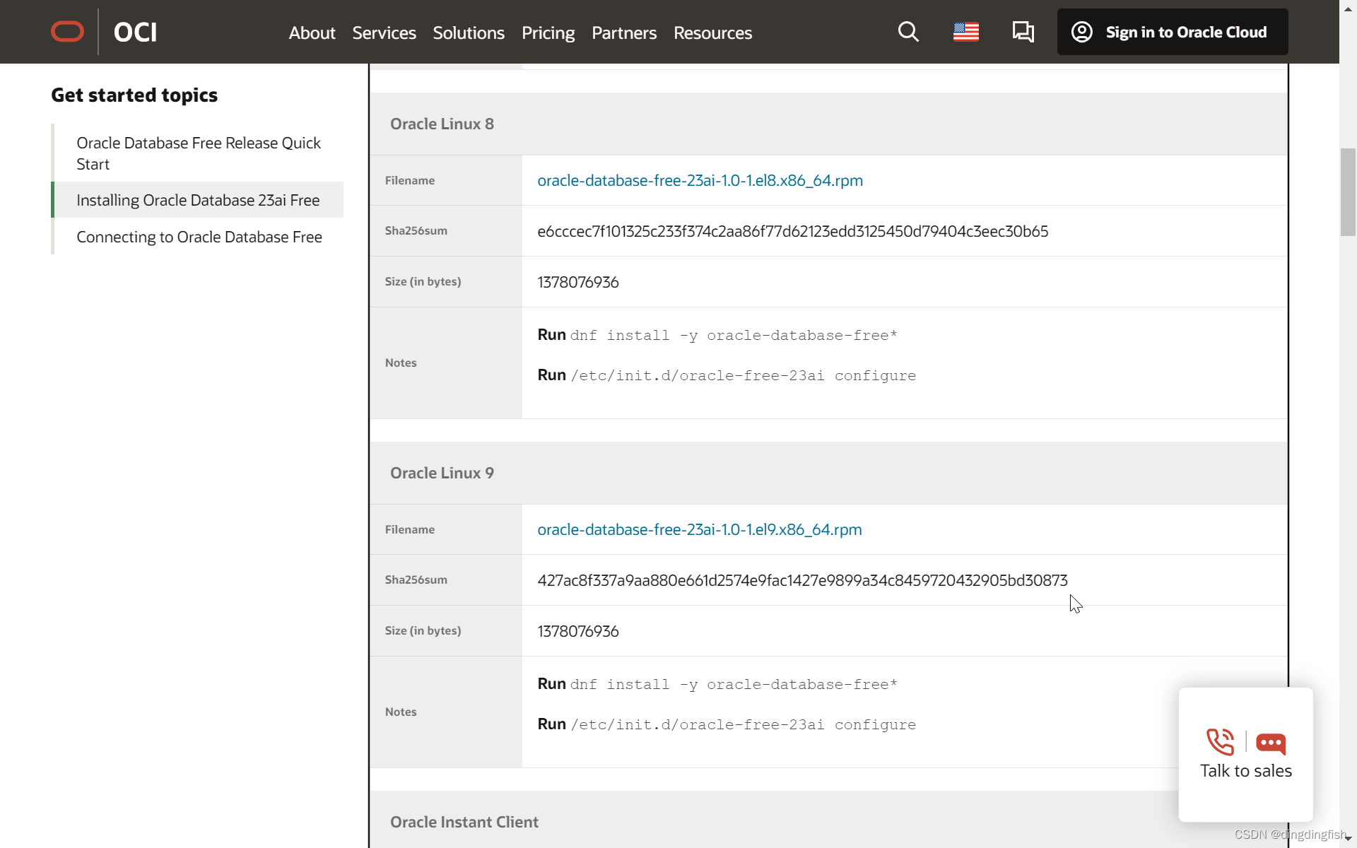Select Installing Oracle Database 23ai Free topic

(198, 200)
